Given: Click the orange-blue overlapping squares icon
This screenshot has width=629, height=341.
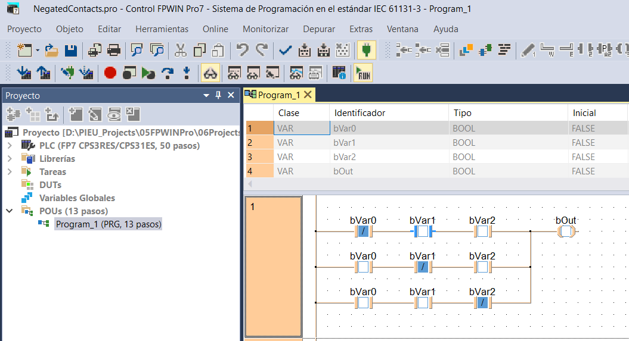Looking at the screenshot, I should [x=466, y=51].
